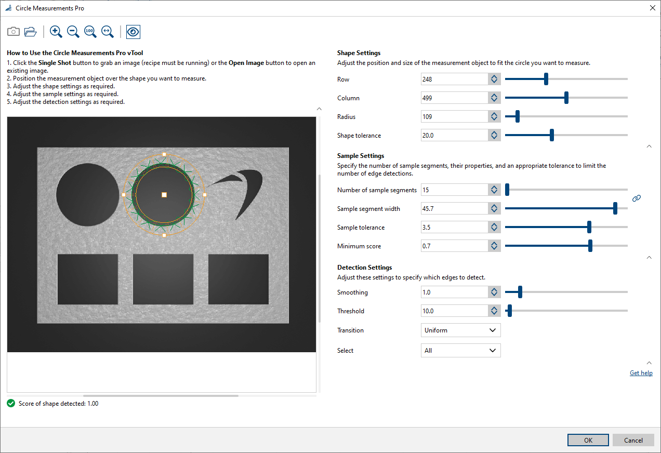Click the Smoothing slider handle
The image size is (661, 453).
coord(520,292)
